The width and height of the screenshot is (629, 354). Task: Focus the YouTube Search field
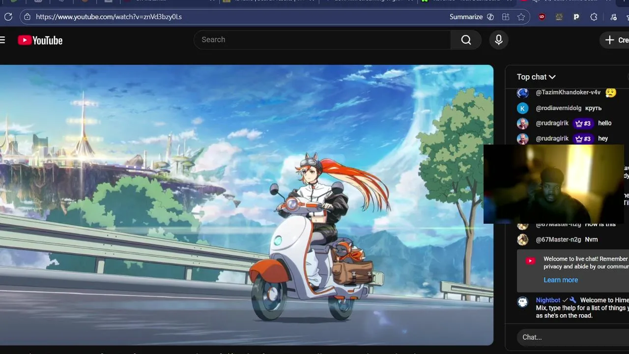tap(322, 40)
